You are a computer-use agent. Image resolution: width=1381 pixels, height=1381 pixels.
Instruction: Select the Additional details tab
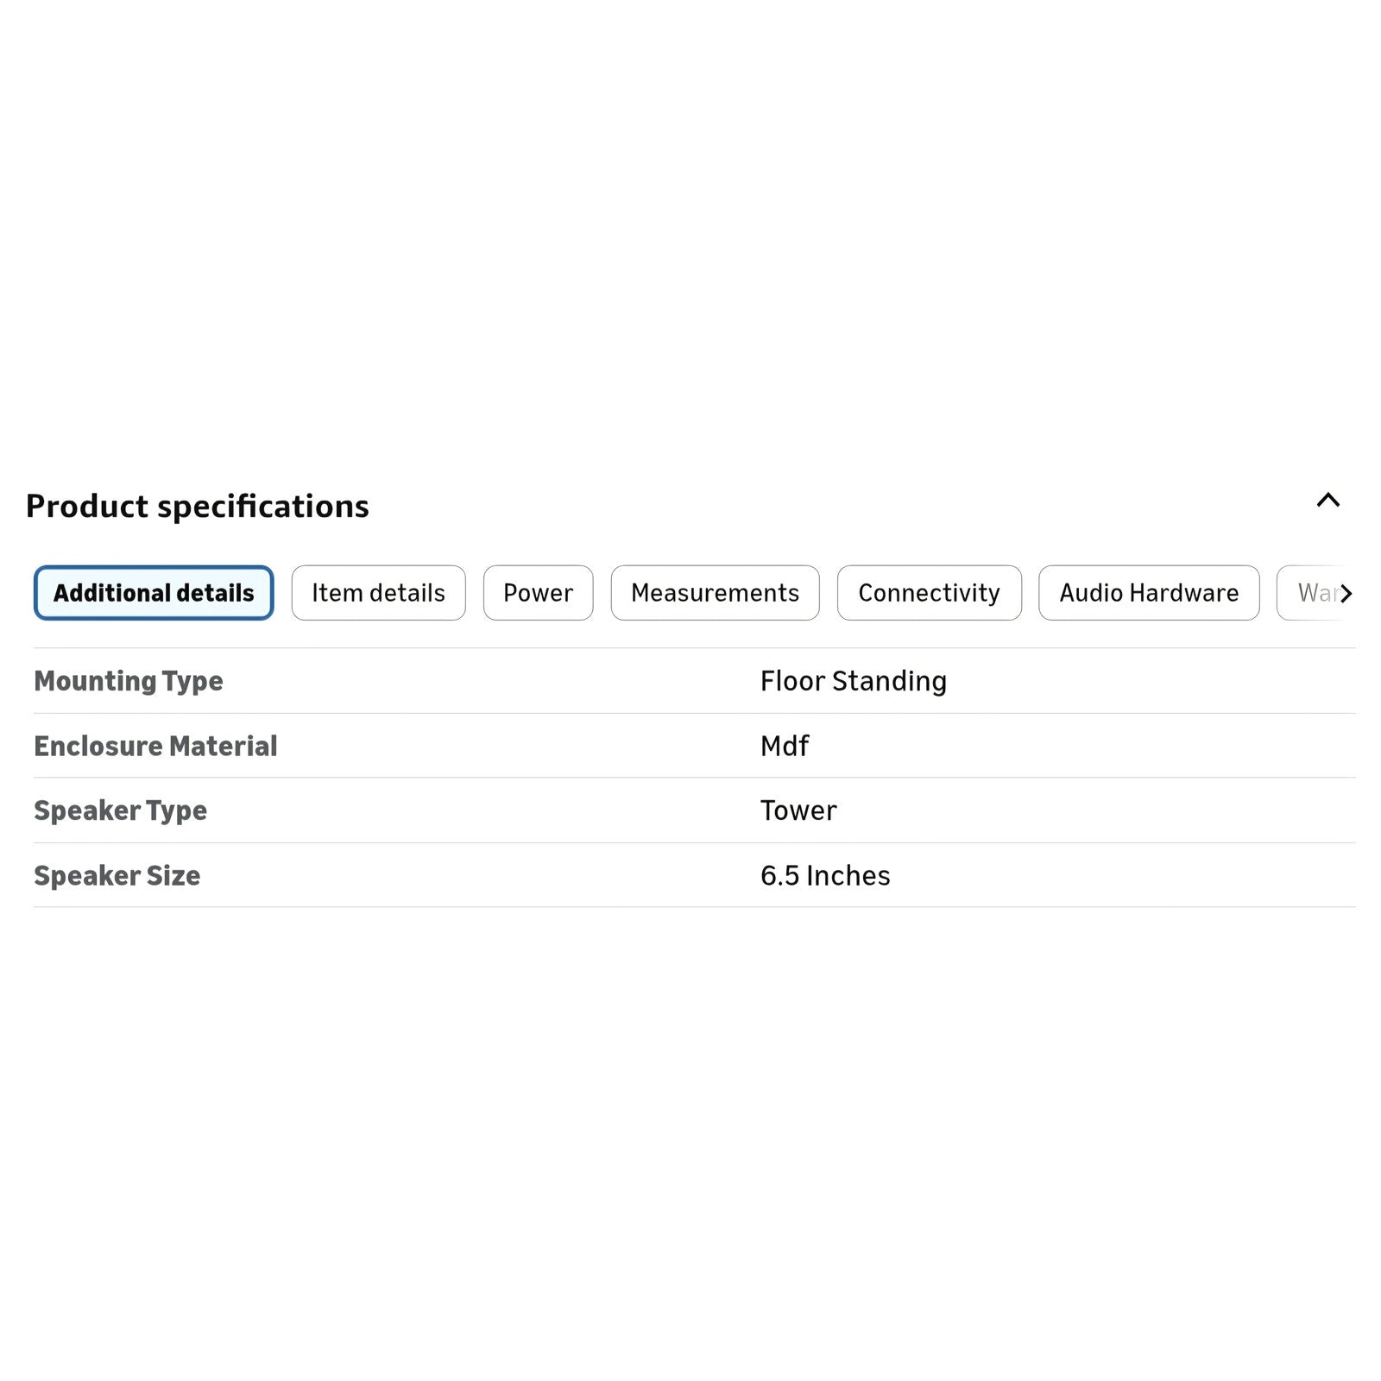(154, 593)
